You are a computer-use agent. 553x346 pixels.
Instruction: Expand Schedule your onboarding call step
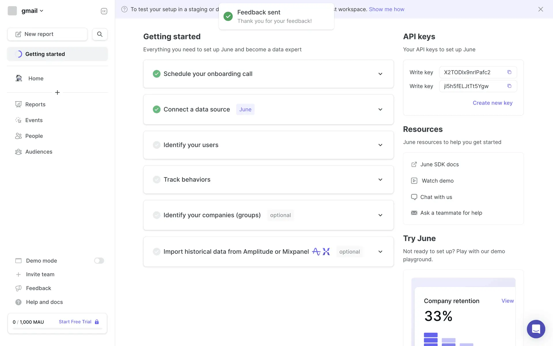pyautogui.click(x=380, y=74)
